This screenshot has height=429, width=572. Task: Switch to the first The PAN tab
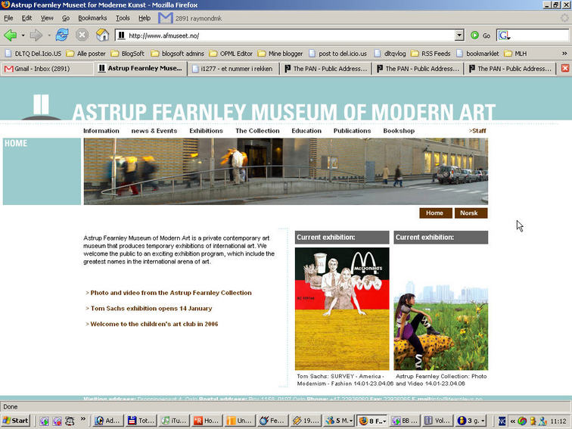click(x=325, y=69)
